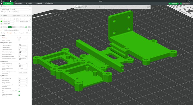Click the Arrange all objects icon
This screenshot has width=193, height=105.
[x=86, y=7]
